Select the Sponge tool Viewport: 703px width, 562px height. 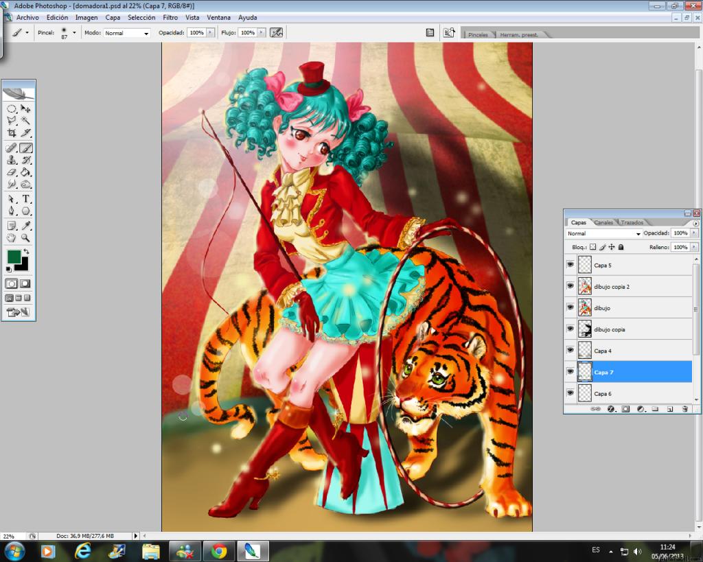[25, 184]
